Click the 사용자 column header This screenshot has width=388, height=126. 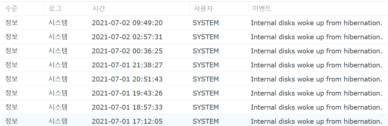pyautogui.click(x=219, y=9)
